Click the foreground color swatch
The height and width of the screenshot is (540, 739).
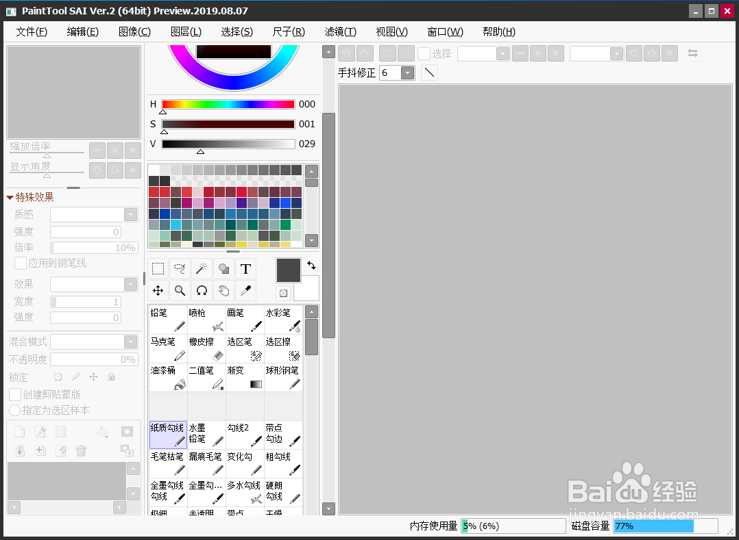(288, 270)
